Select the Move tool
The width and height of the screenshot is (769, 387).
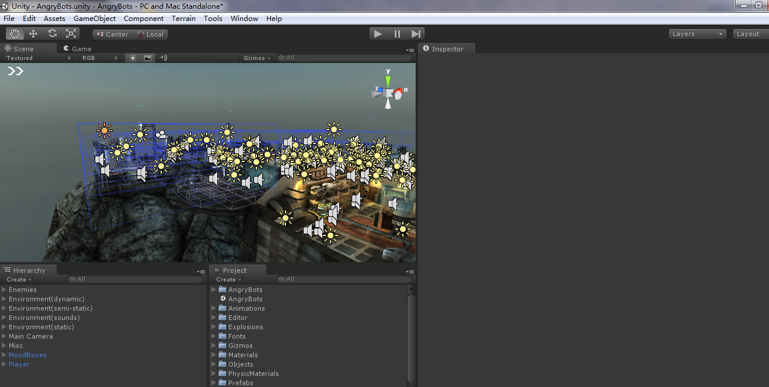pyautogui.click(x=33, y=34)
